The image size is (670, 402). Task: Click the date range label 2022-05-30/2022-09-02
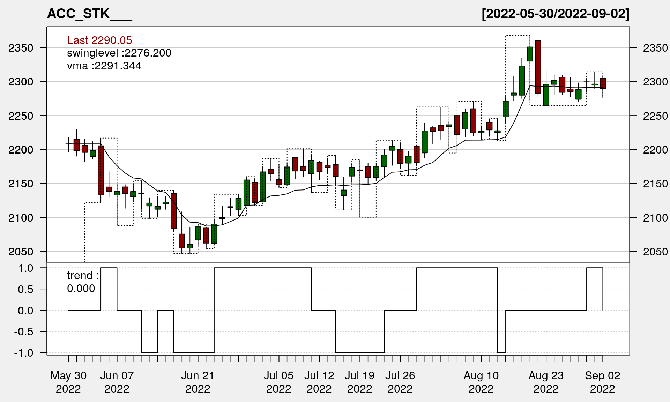tap(555, 14)
